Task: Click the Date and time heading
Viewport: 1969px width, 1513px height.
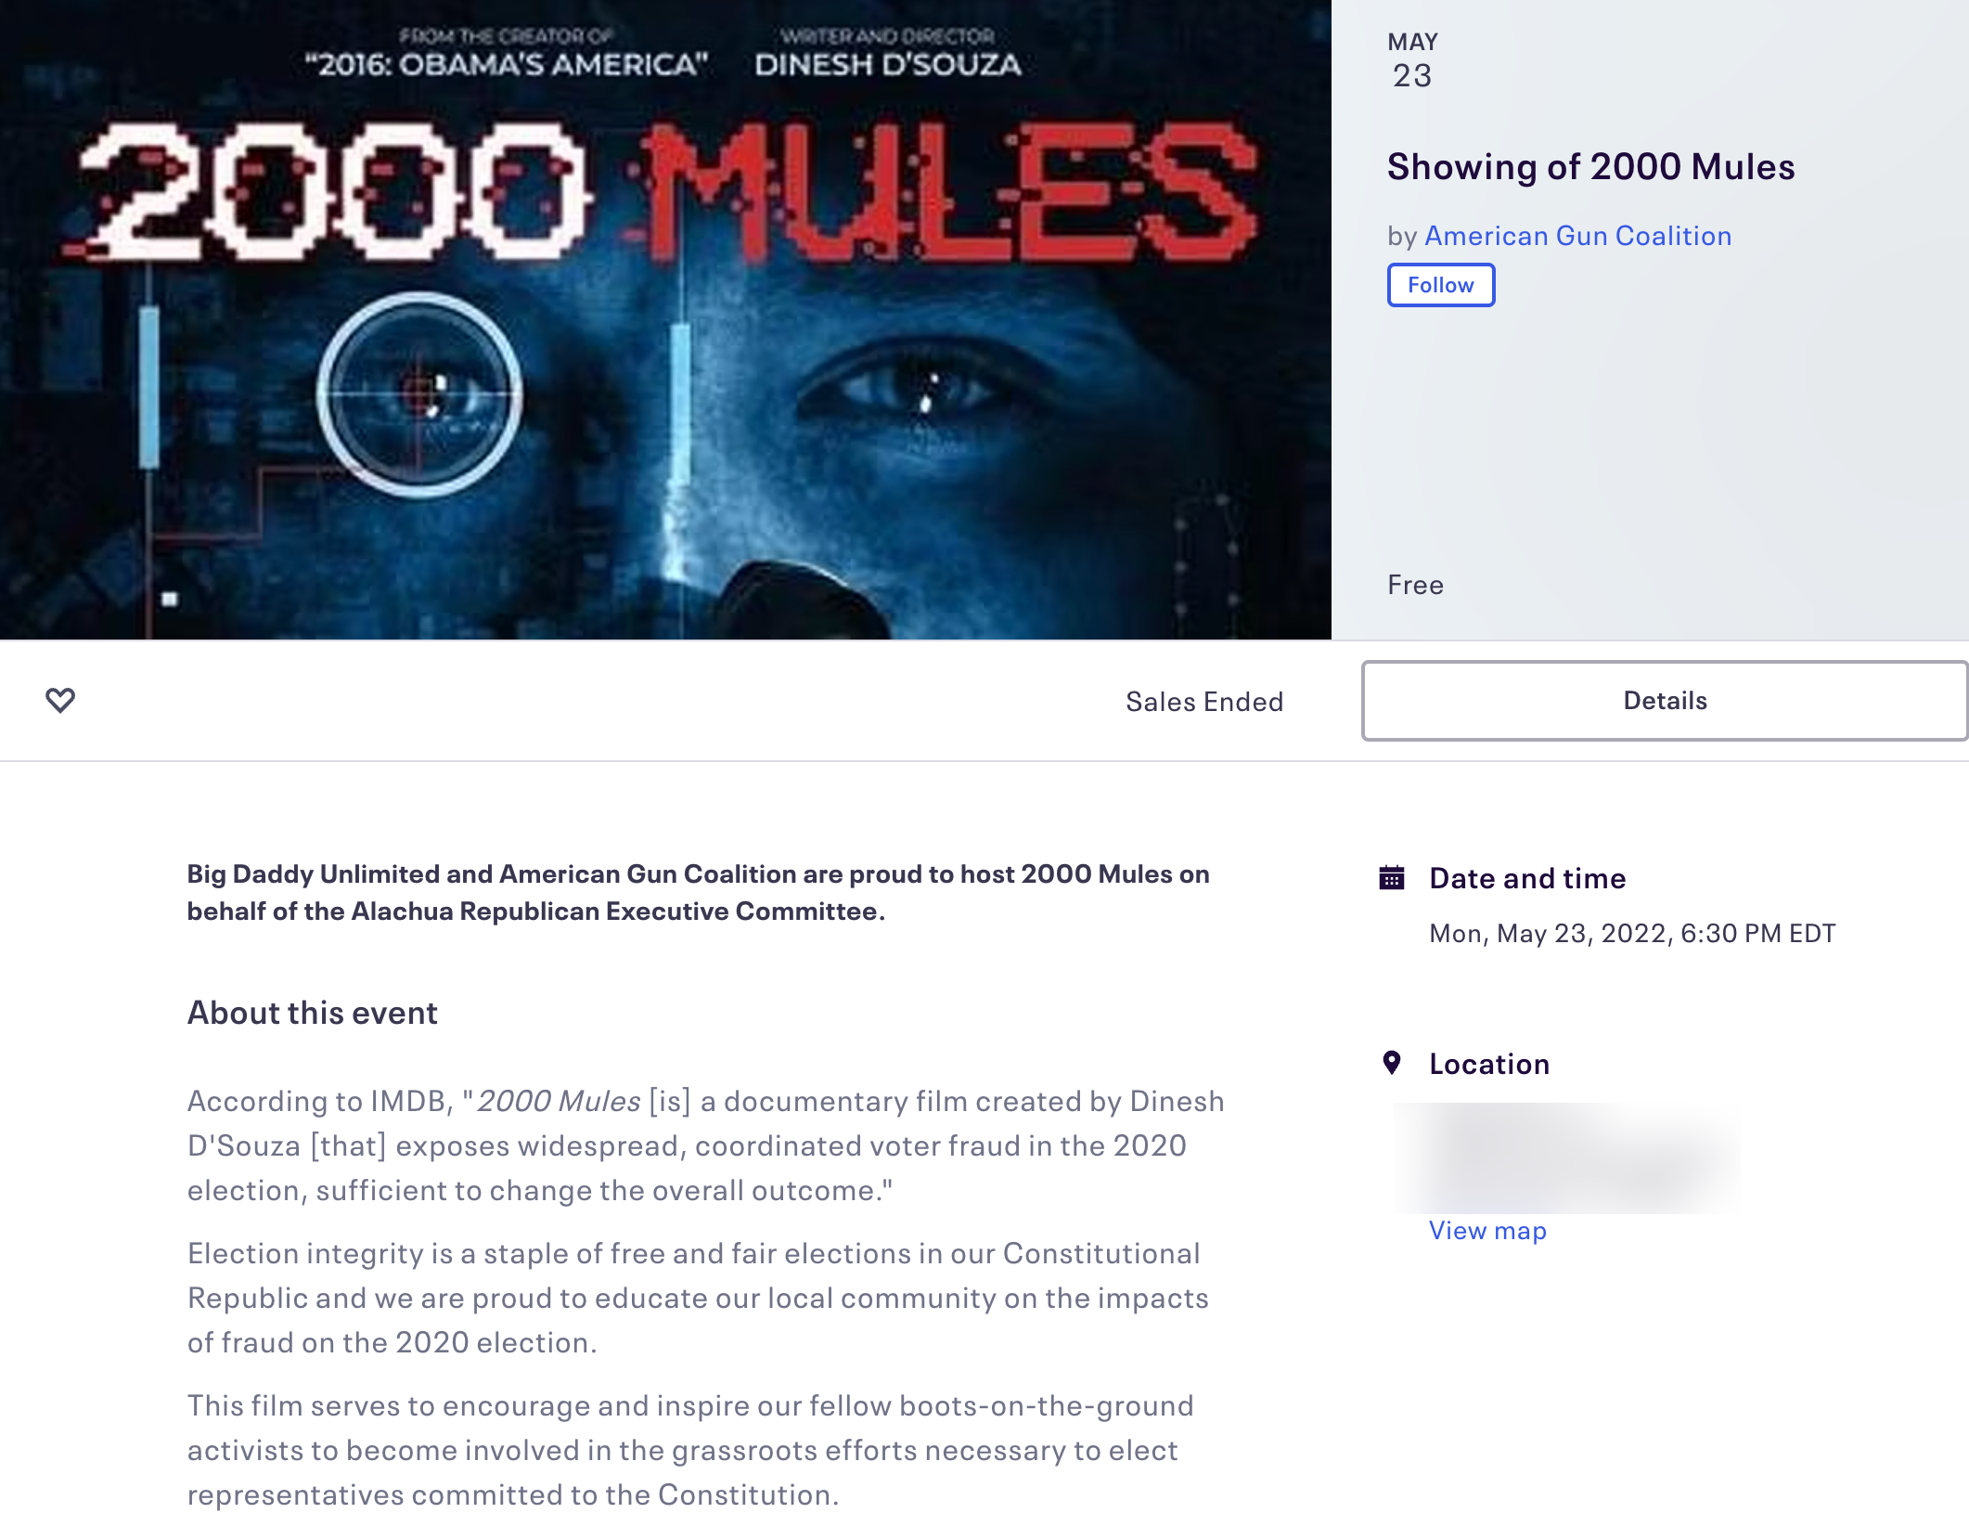Action: pos(1527,877)
